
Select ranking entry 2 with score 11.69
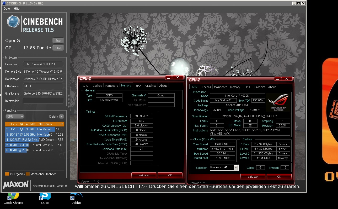(35, 129)
